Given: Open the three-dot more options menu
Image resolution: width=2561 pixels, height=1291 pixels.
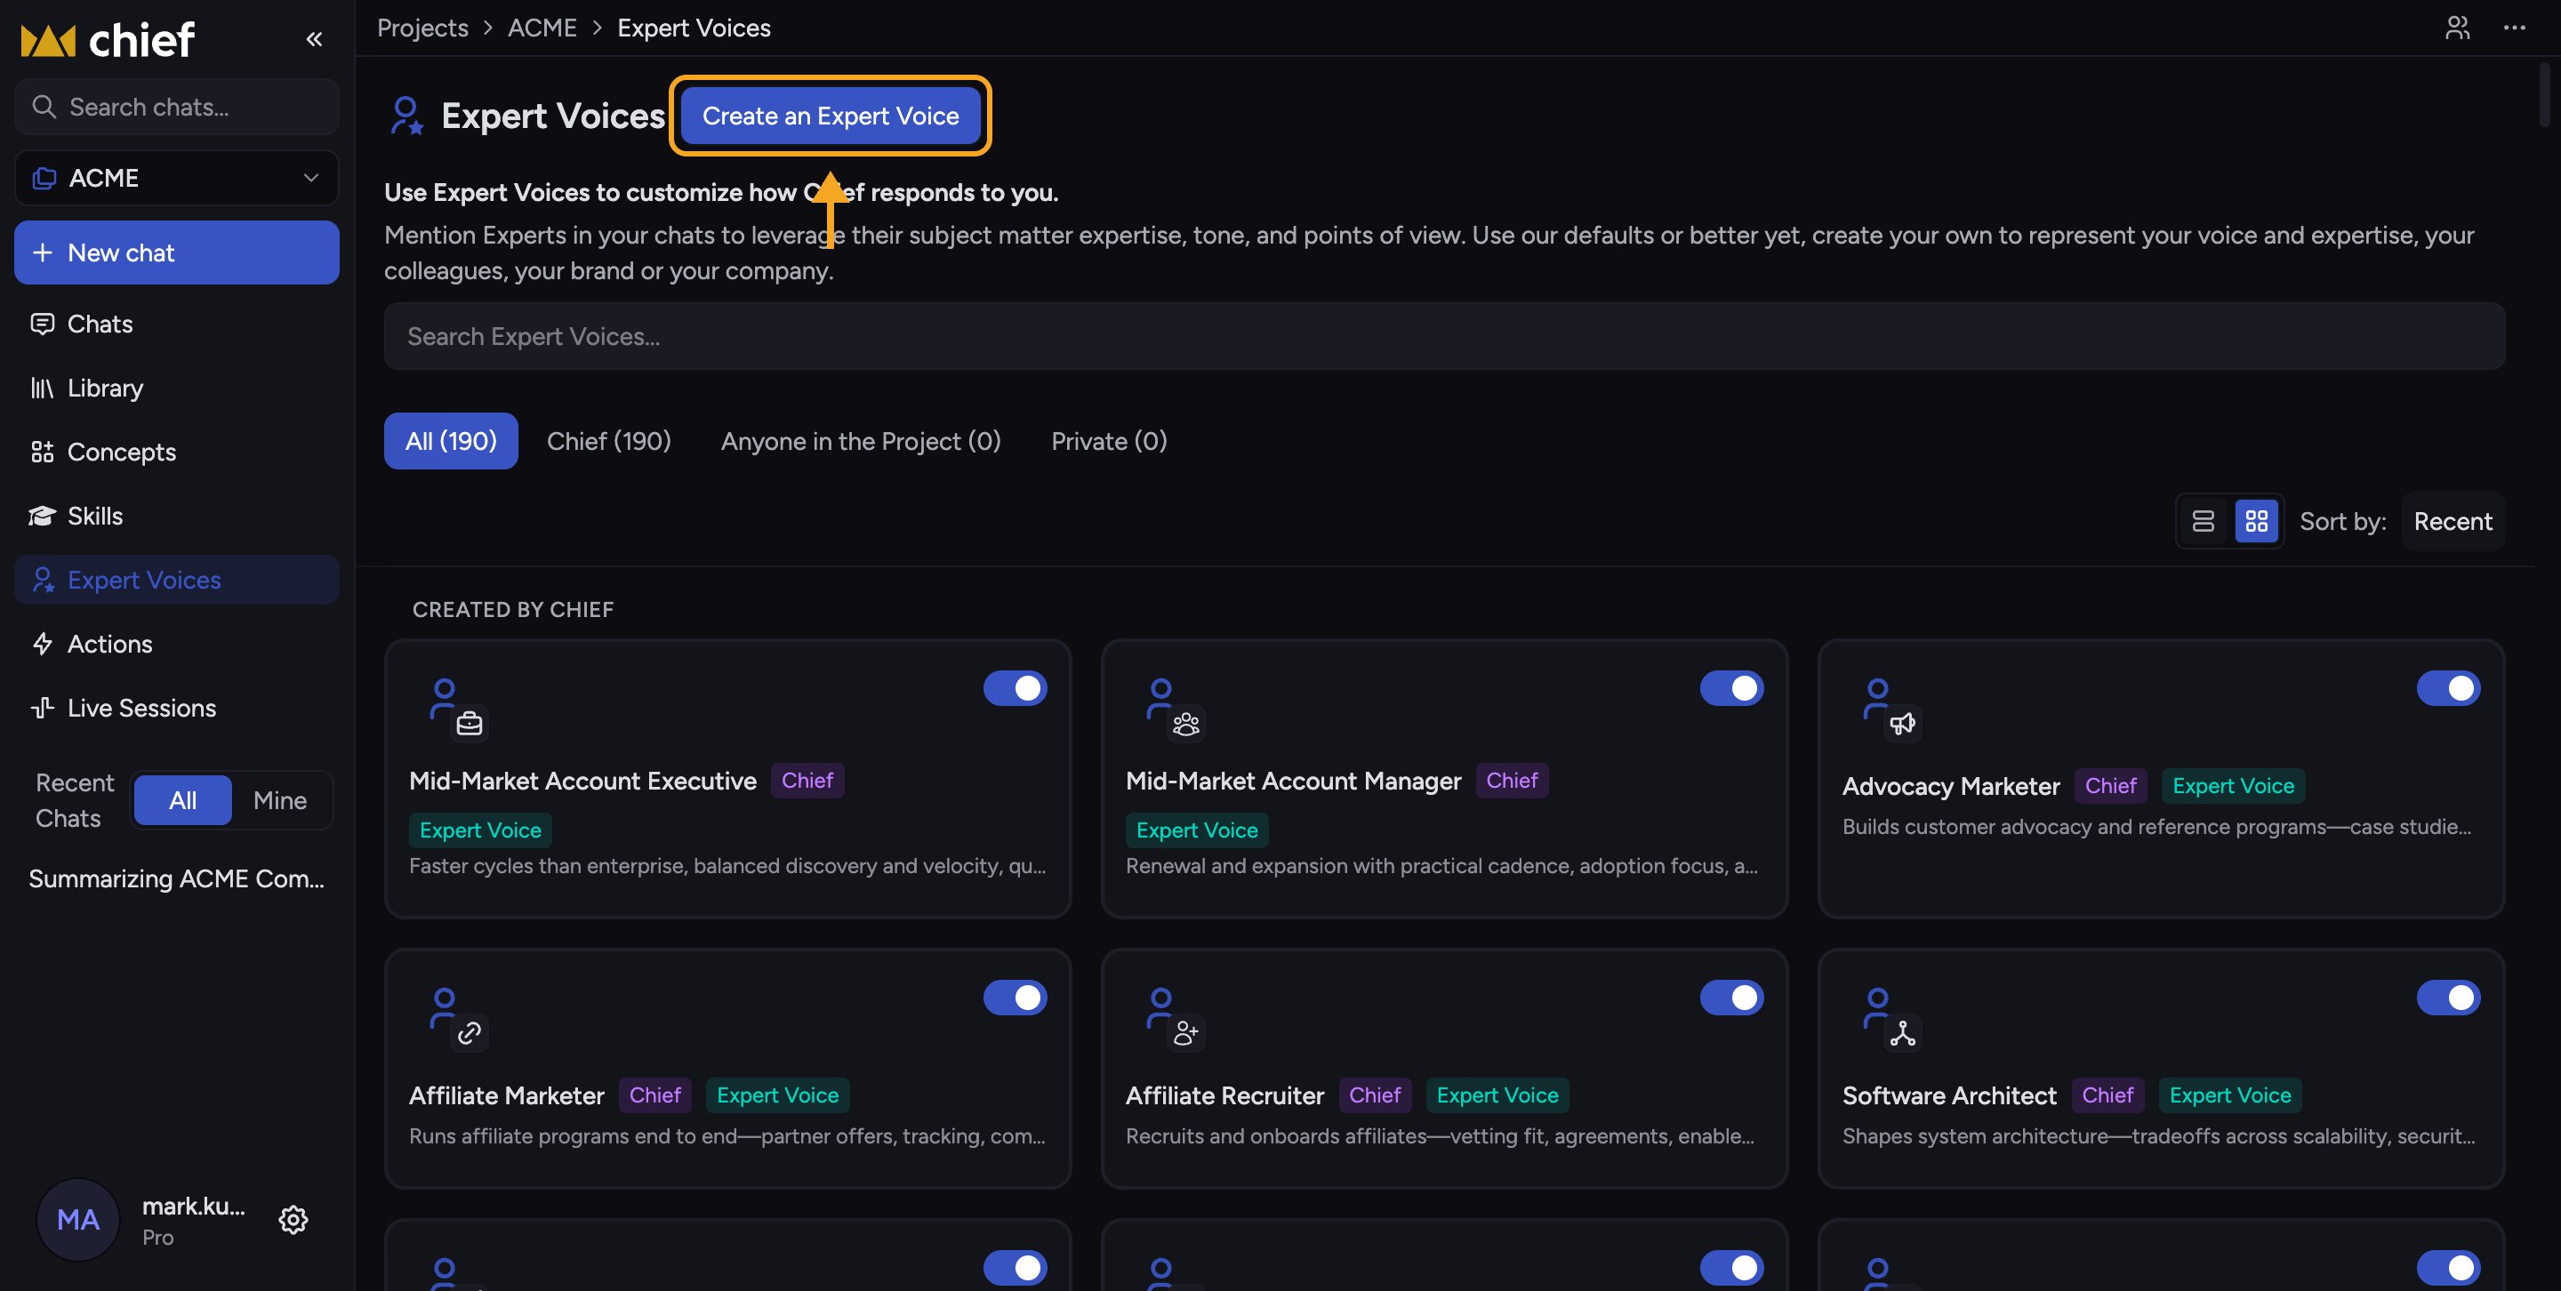Looking at the screenshot, I should [x=2514, y=28].
